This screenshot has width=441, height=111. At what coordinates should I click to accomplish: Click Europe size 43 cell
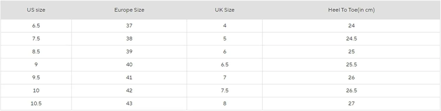click(129, 103)
